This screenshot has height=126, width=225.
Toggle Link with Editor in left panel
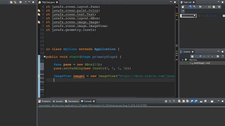(x=15, y=2)
